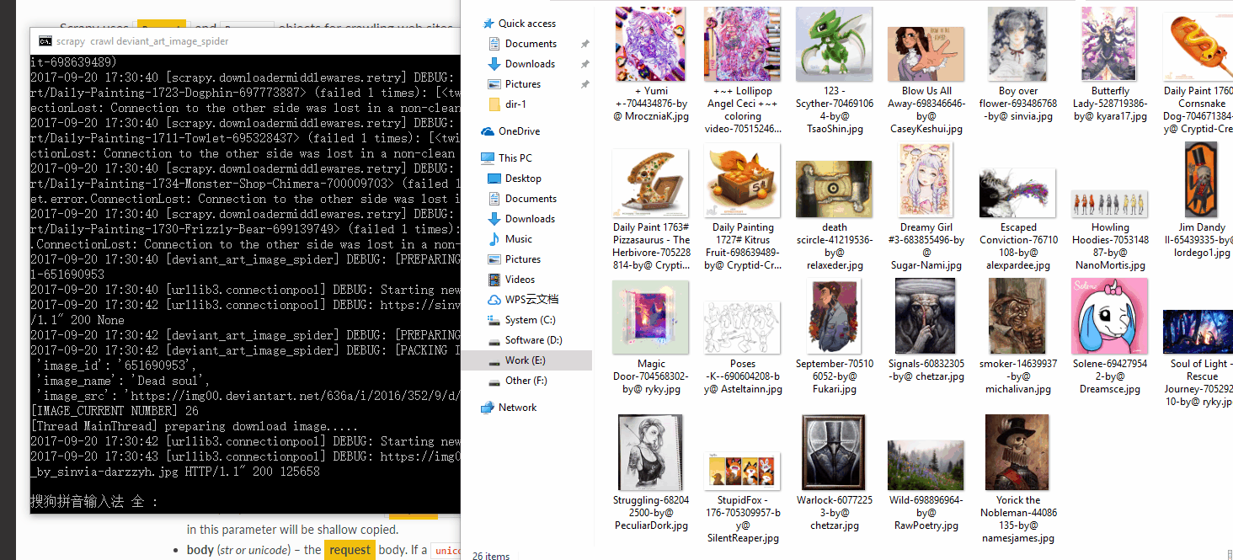Click the System (C:) drive icon
Image resolution: width=1233 pixels, height=560 pixels.
tap(494, 320)
